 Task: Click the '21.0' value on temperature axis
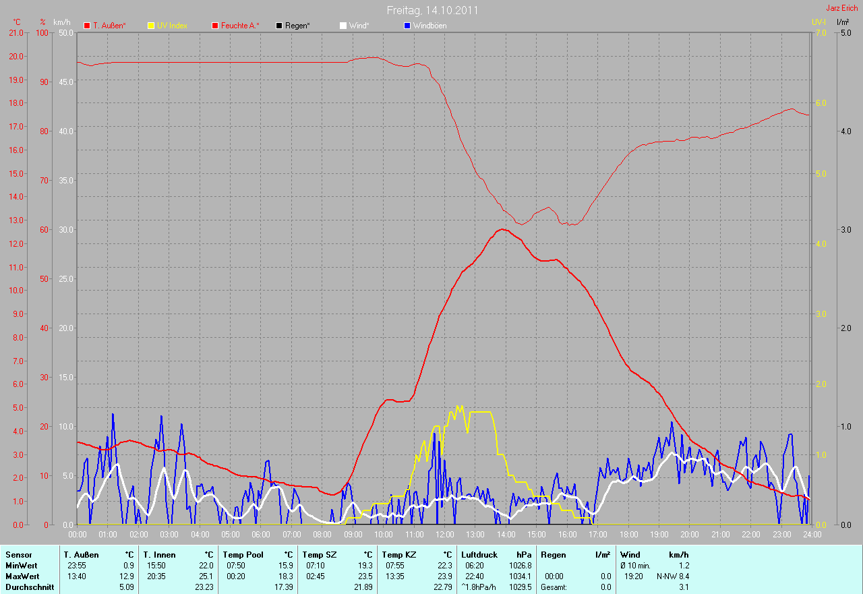tap(16, 32)
